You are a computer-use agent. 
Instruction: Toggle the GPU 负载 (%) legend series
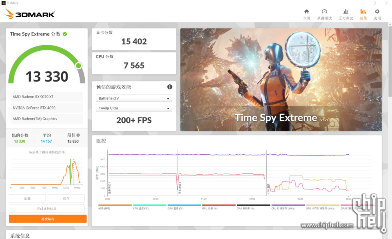coord(219,207)
